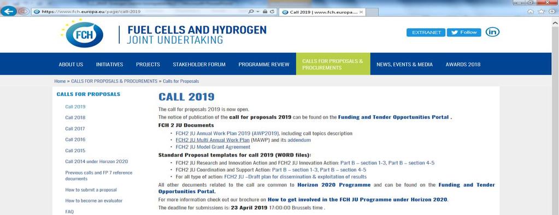Select Call 2019 in the sidebar
This screenshot has width=559, height=215.
coord(75,107)
